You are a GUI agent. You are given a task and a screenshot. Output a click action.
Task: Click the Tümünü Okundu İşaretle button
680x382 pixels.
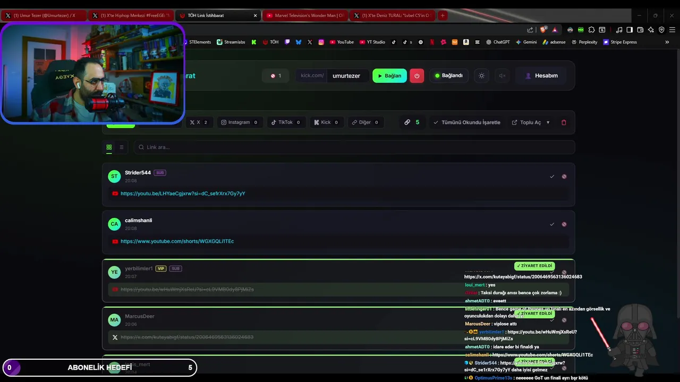tap(466, 122)
